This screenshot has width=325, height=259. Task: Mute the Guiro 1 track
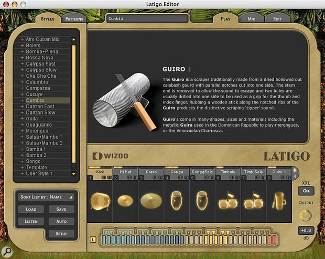[x=283, y=178]
